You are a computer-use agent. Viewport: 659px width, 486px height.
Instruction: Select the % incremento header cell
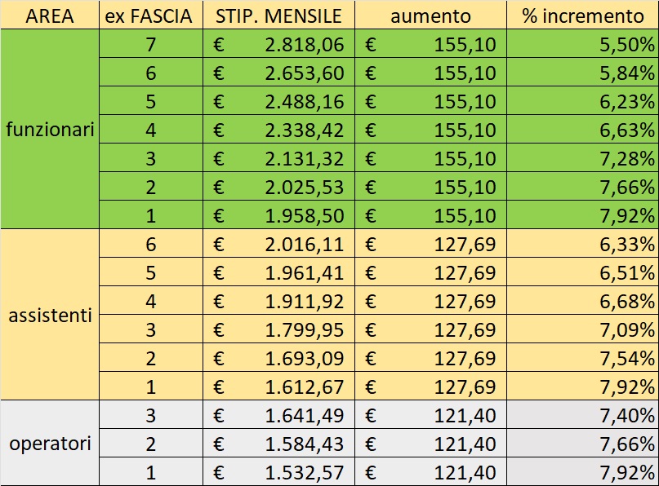[x=582, y=15]
